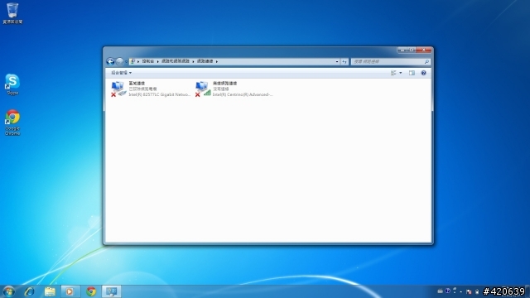The height and width of the screenshot is (298, 530).
Task: Select the Skype desktop shortcut
Action: tap(12, 84)
